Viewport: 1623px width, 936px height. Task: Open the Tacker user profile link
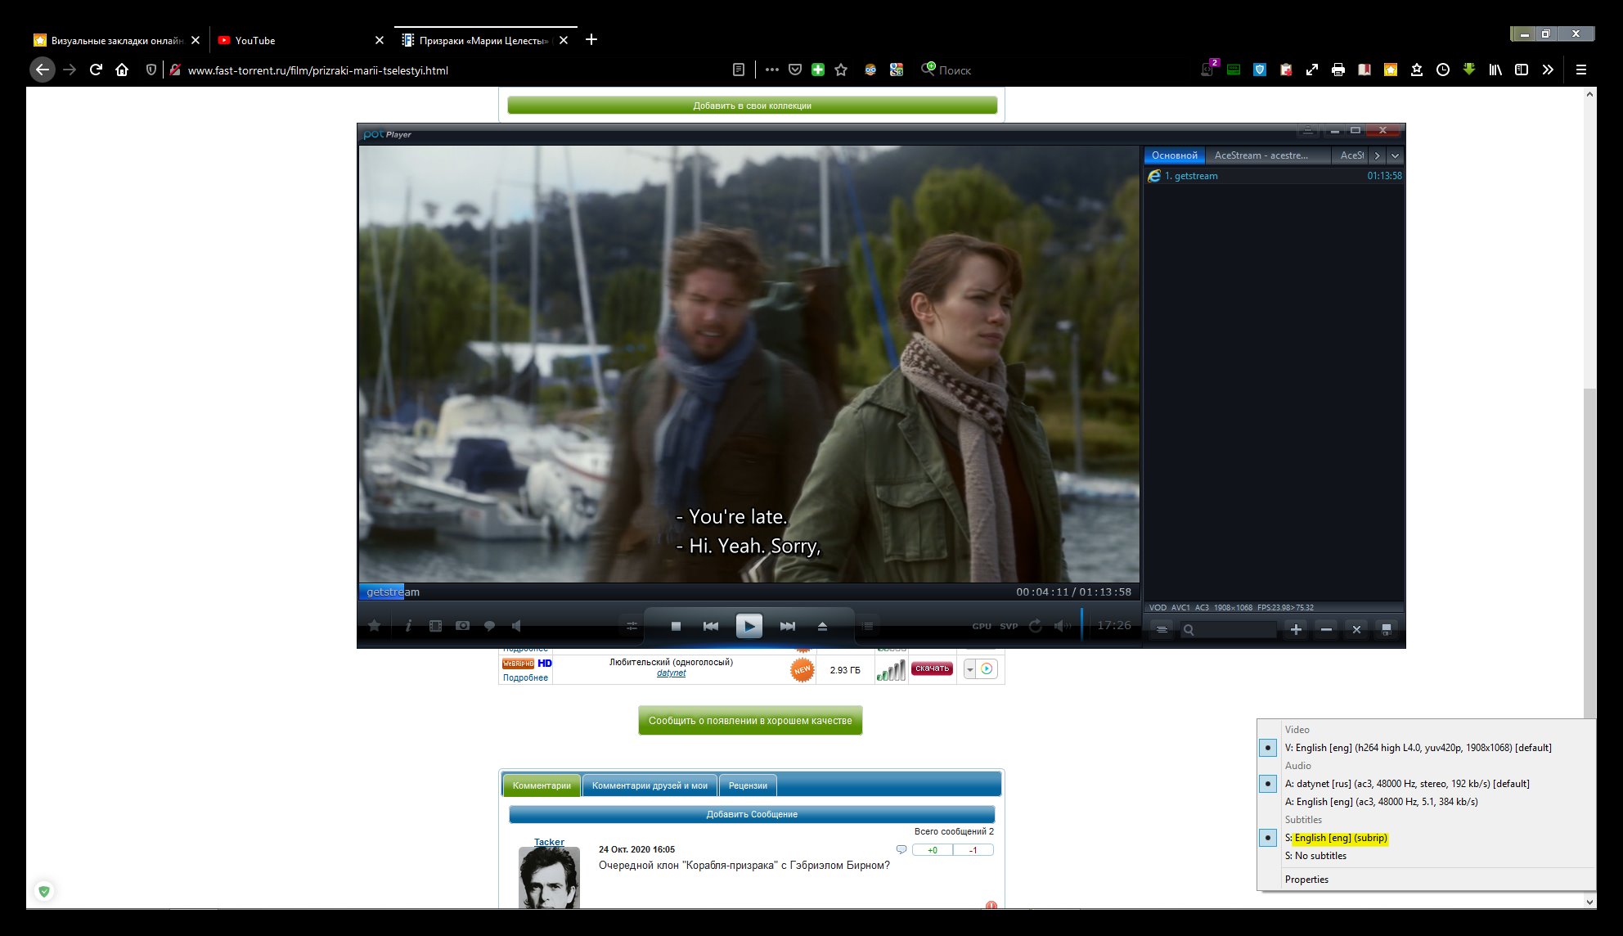[x=549, y=842]
